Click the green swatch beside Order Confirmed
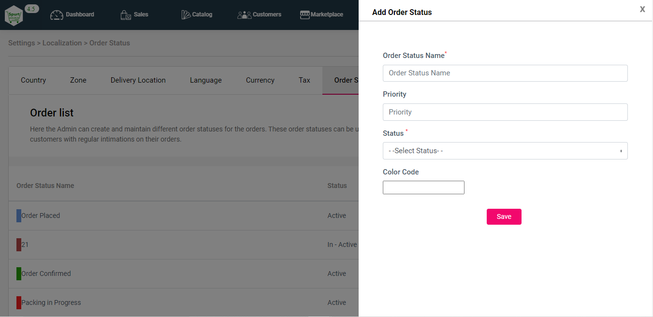653x317 pixels. [19, 274]
